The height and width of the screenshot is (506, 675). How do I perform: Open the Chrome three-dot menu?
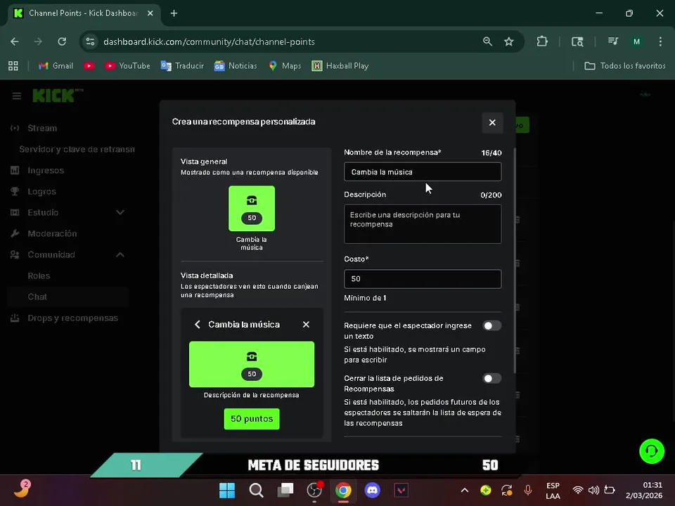[x=660, y=41]
